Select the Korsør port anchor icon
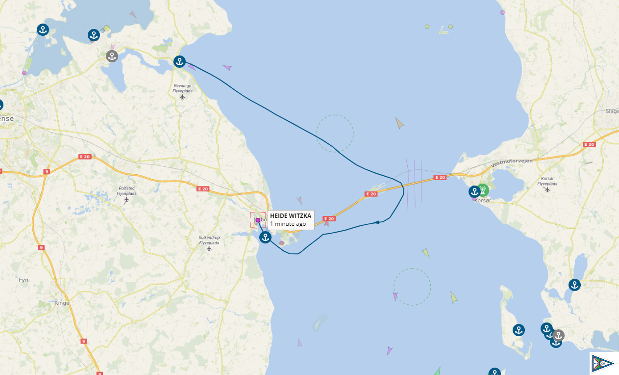The width and height of the screenshot is (619, 375). pos(474,191)
